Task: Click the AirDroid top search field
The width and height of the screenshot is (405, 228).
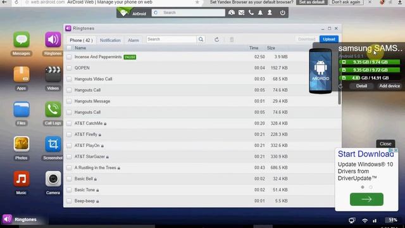Action: pos(189,13)
